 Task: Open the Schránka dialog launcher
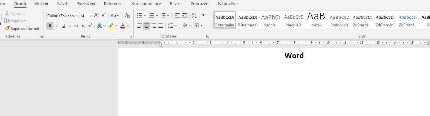(41, 37)
